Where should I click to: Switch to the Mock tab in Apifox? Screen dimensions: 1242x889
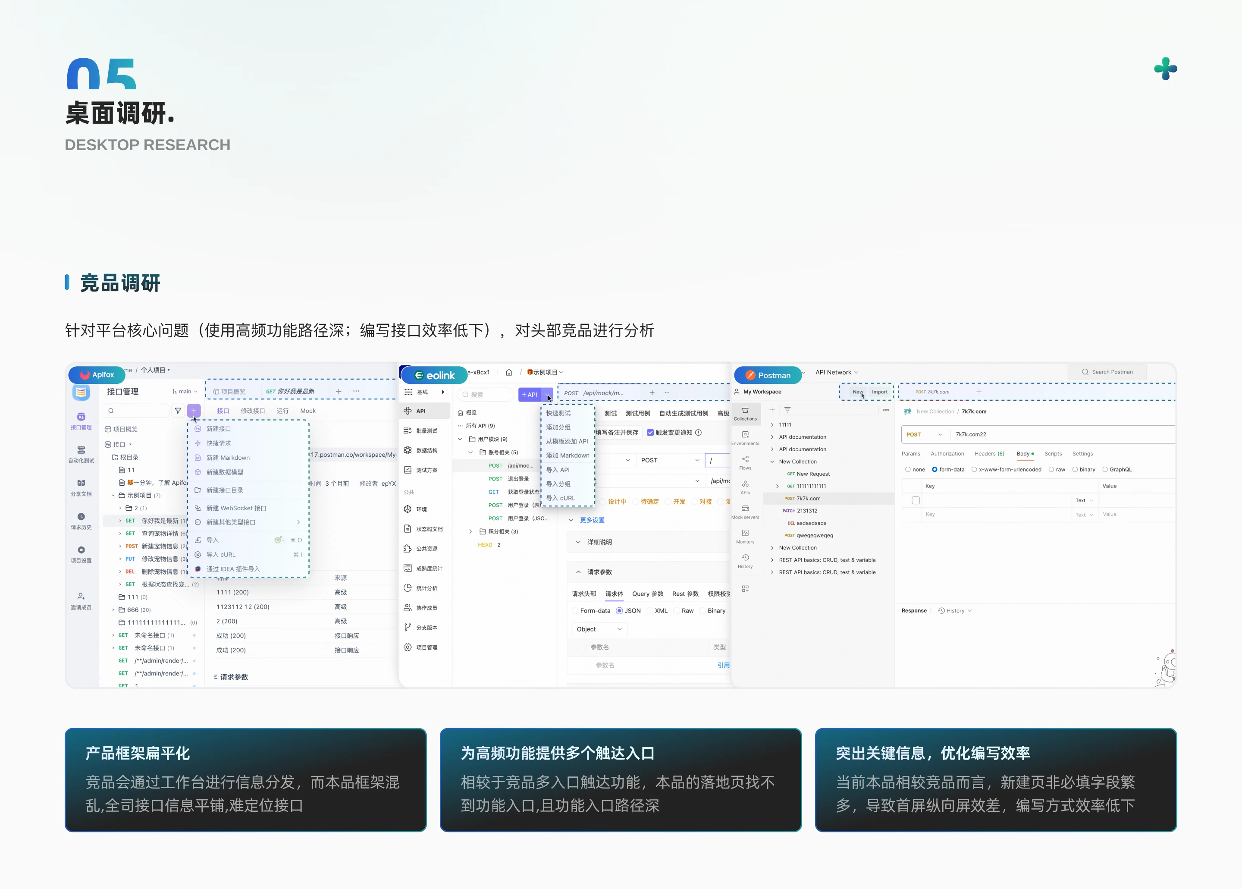point(308,411)
